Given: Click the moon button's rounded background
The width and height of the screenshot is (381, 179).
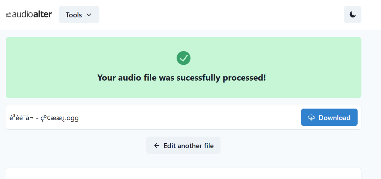Looking at the screenshot, I should coord(353,14).
